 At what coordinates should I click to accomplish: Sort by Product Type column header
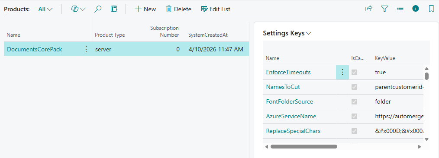110,35
